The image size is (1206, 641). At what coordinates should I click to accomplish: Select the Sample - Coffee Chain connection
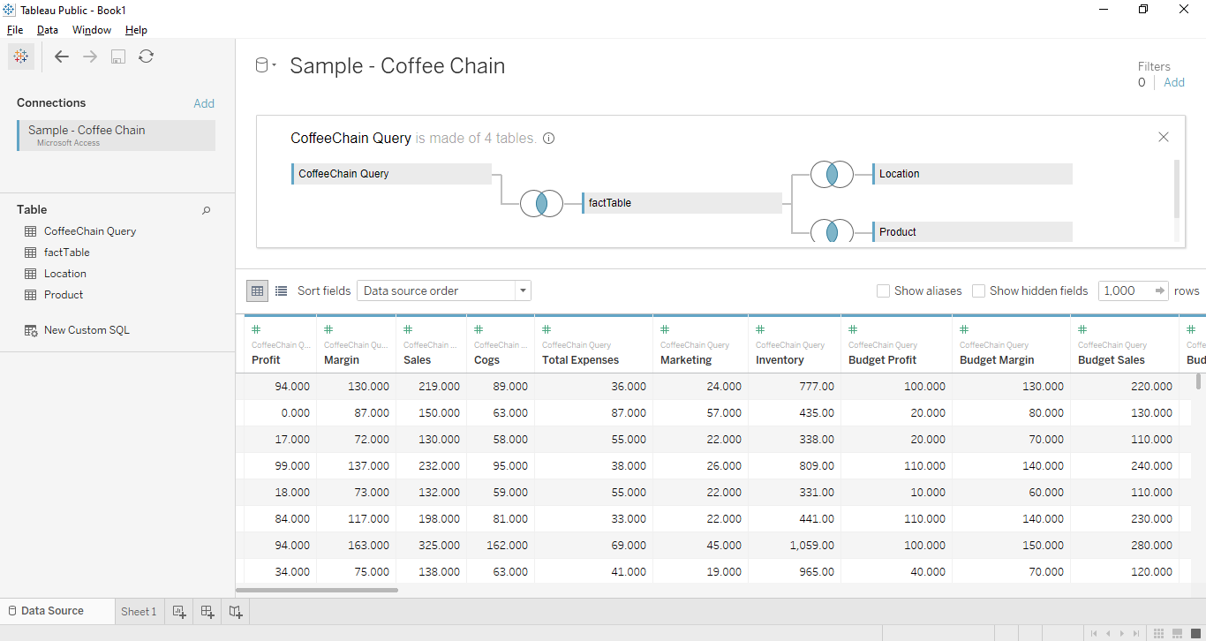tap(116, 135)
